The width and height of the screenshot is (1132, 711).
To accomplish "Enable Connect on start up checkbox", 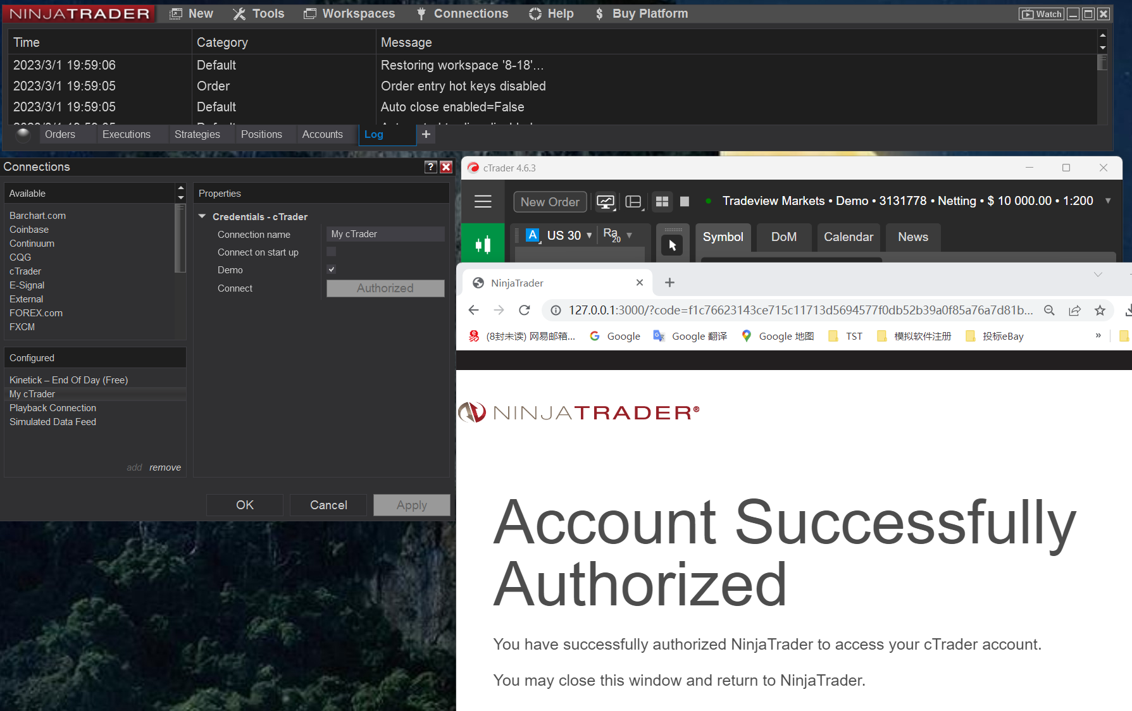I will click(x=332, y=252).
